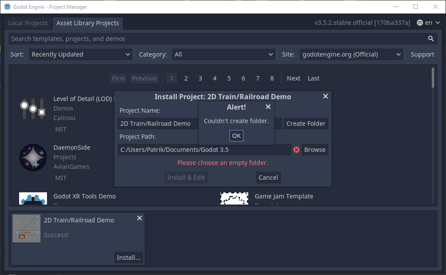Click OK in the Alert popup
446x275 pixels.
(x=236, y=136)
